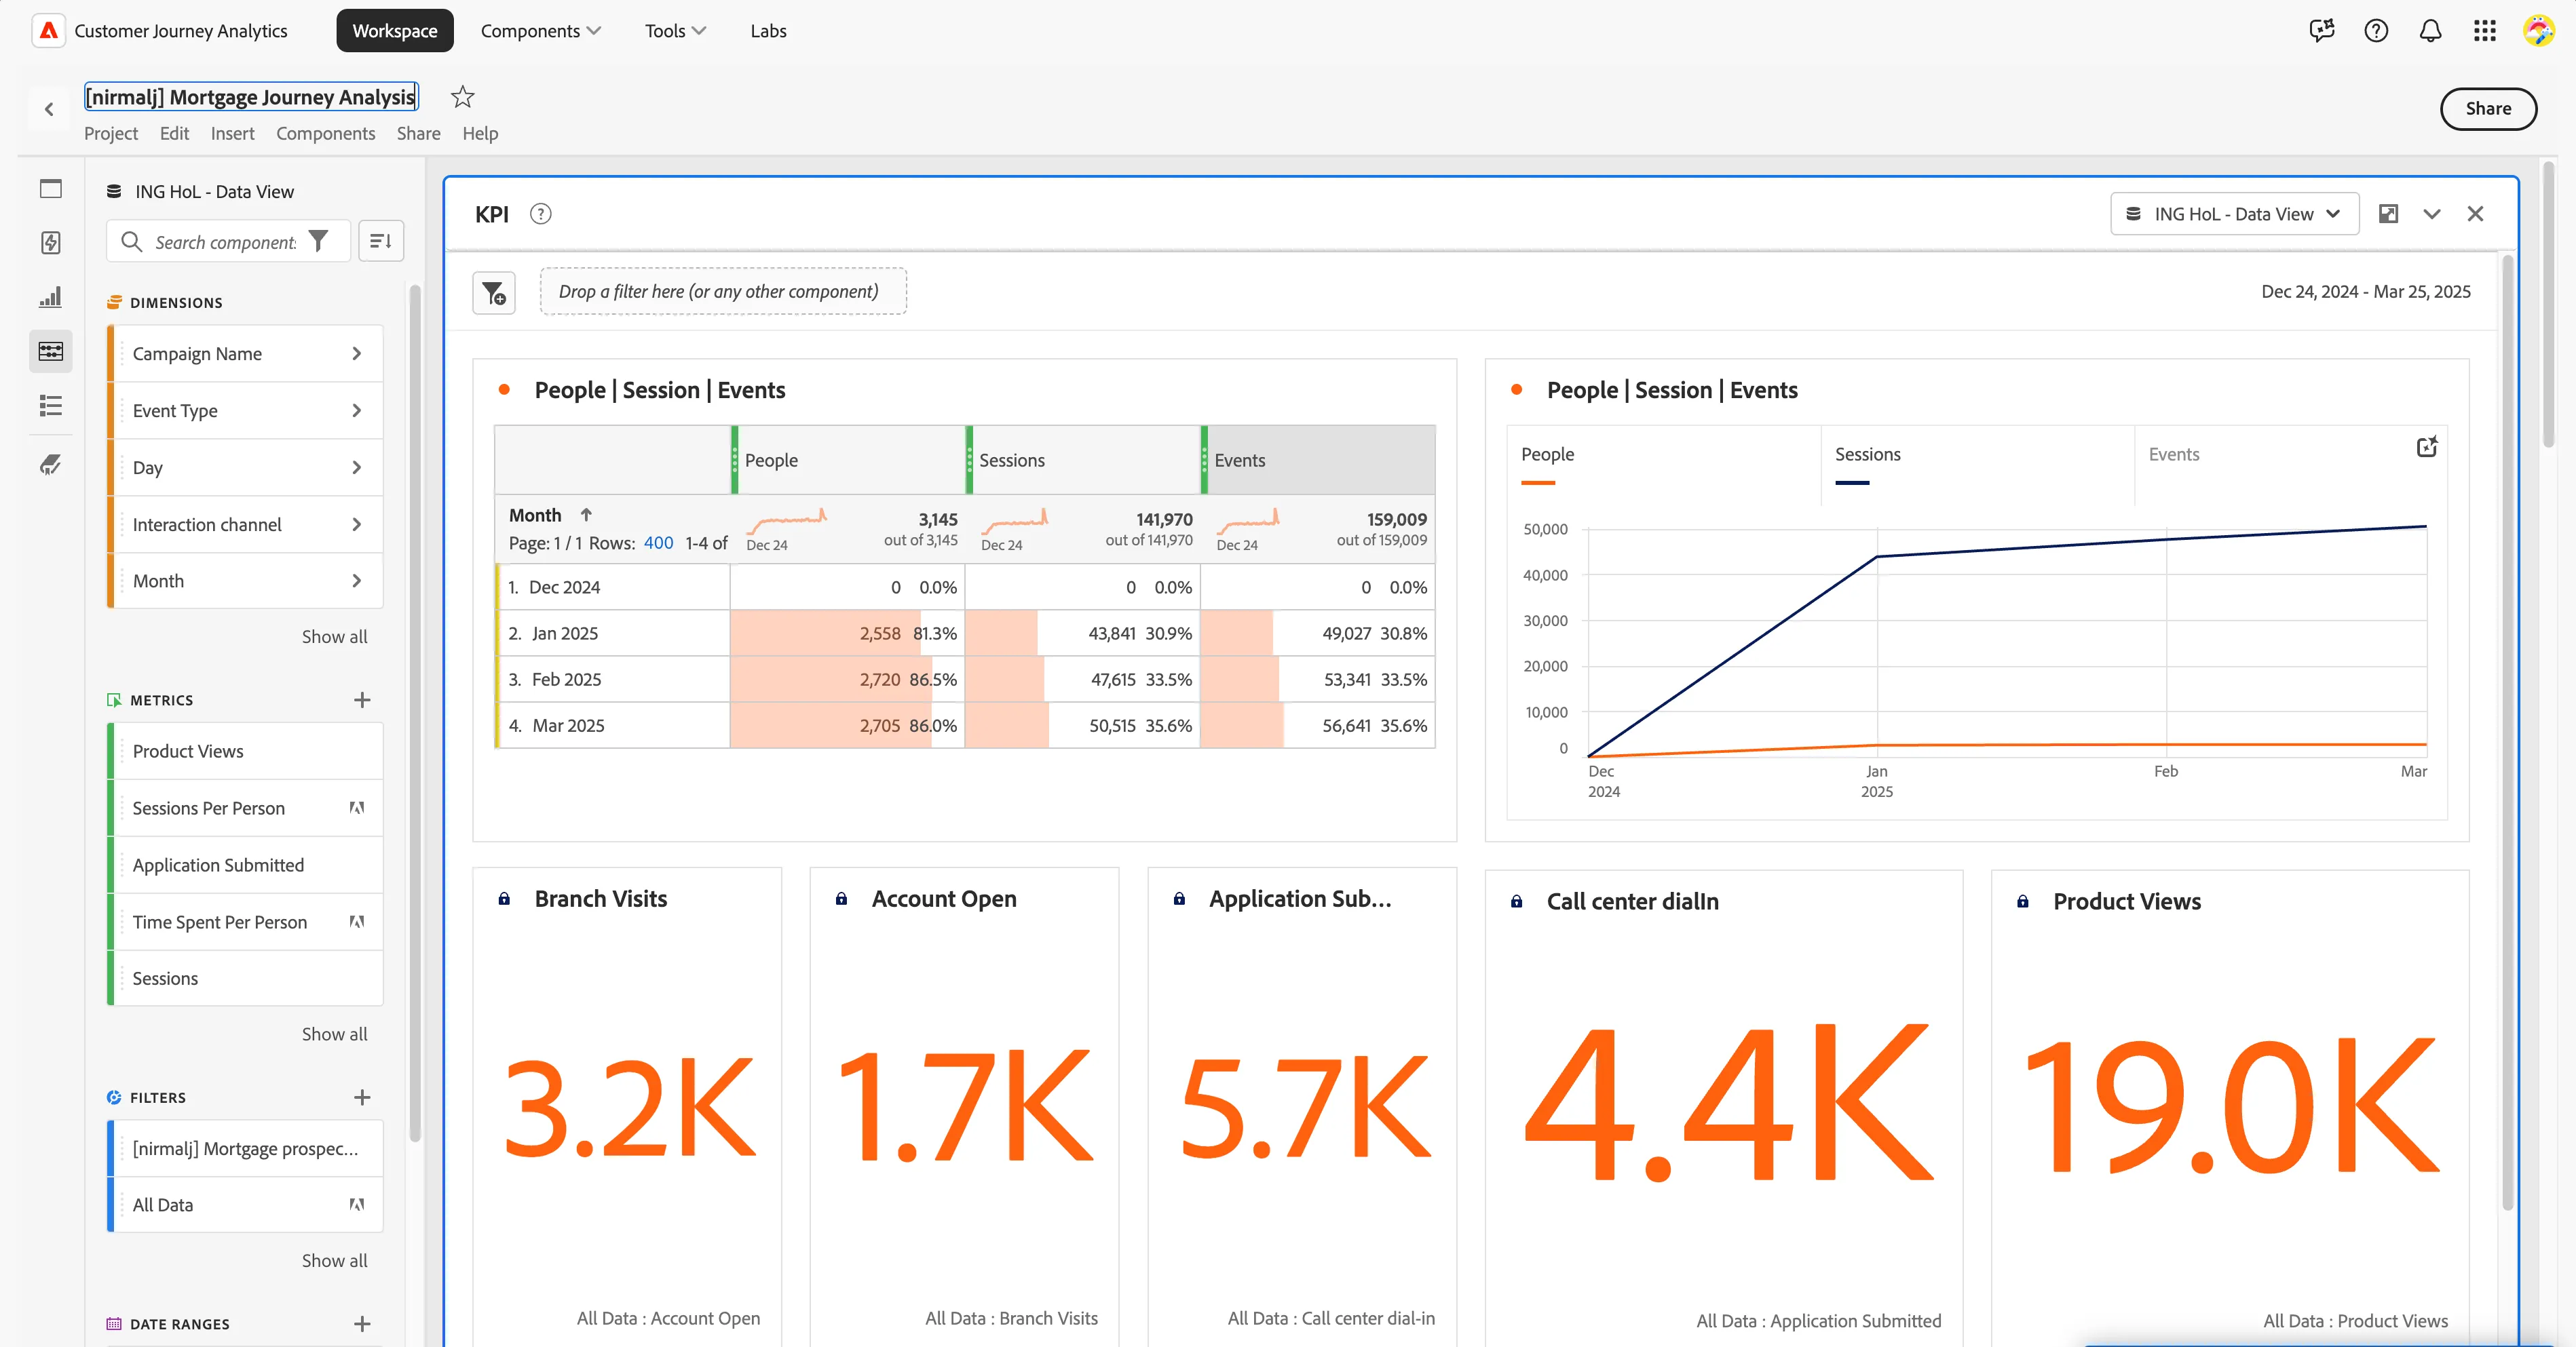
Task: Click Show all under Metrics
Action: 334,1034
